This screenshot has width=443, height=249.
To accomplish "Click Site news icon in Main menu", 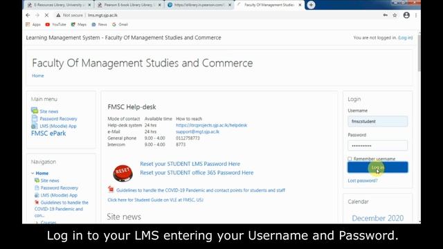I will pyautogui.click(x=35, y=111).
